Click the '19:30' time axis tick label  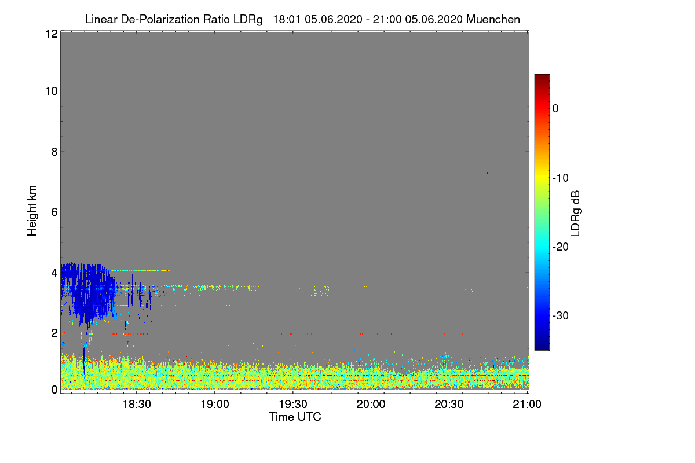[x=293, y=405]
